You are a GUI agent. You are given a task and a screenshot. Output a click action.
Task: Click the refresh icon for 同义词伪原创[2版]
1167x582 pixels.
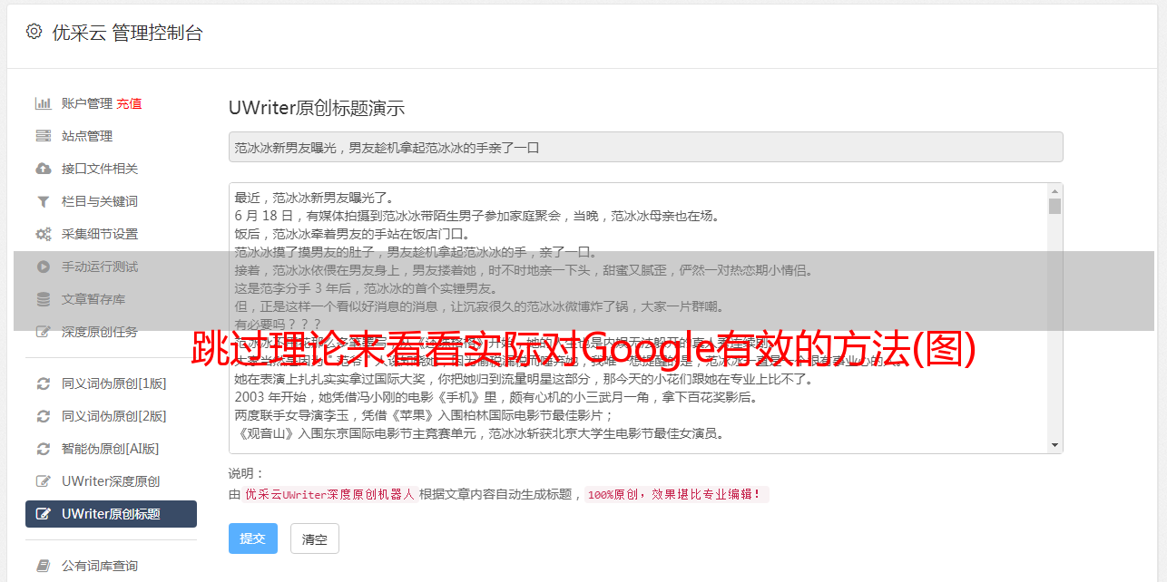click(x=43, y=416)
